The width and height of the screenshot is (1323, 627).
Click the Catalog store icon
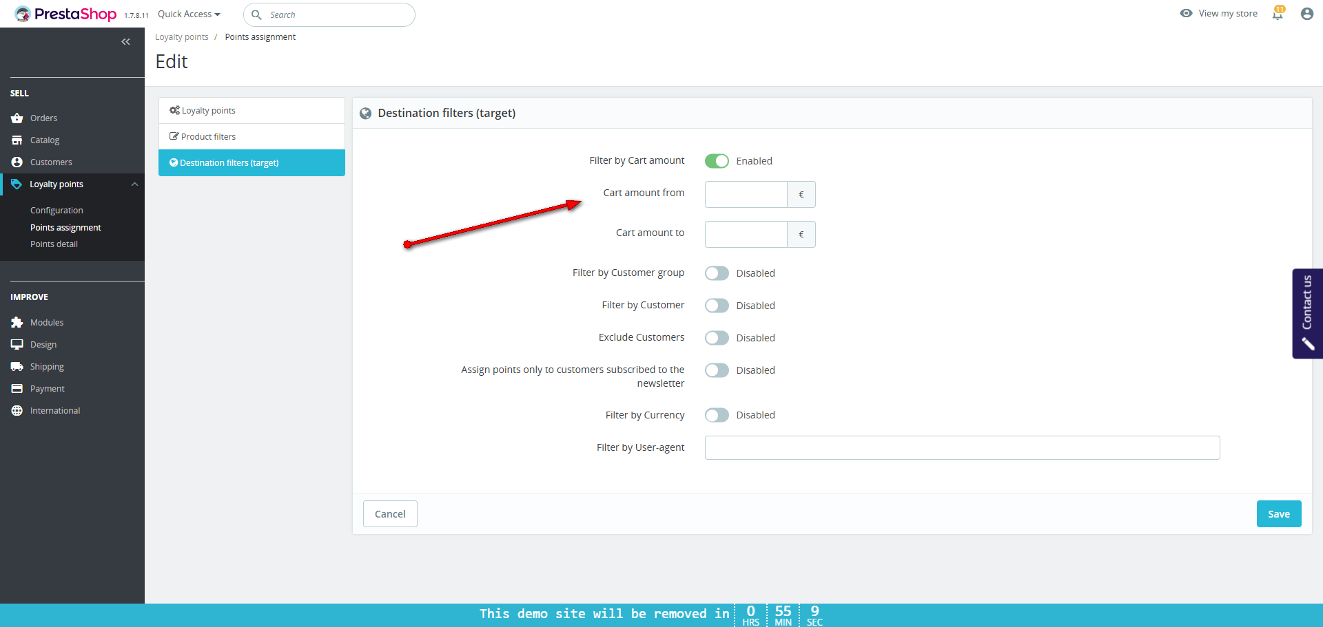click(x=17, y=140)
